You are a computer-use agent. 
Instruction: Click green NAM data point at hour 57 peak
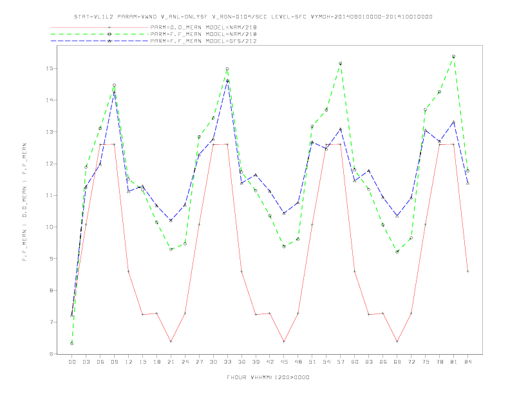(341, 63)
